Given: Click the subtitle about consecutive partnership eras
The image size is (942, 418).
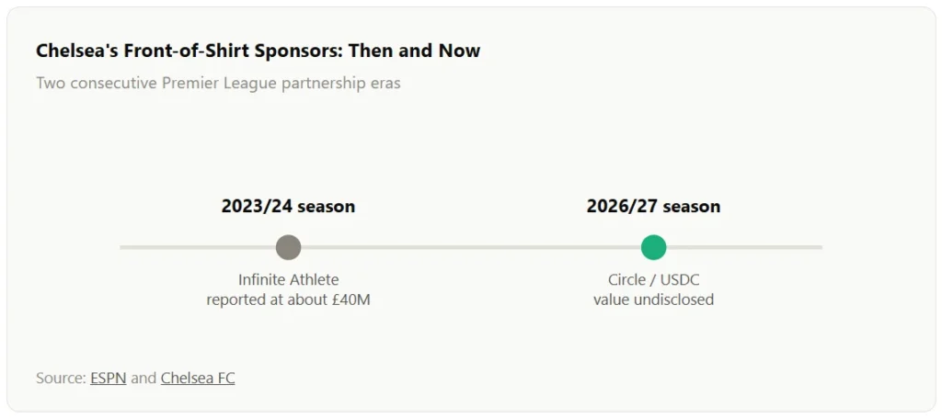Looking at the screenshot, I should [x=218, y=83].
